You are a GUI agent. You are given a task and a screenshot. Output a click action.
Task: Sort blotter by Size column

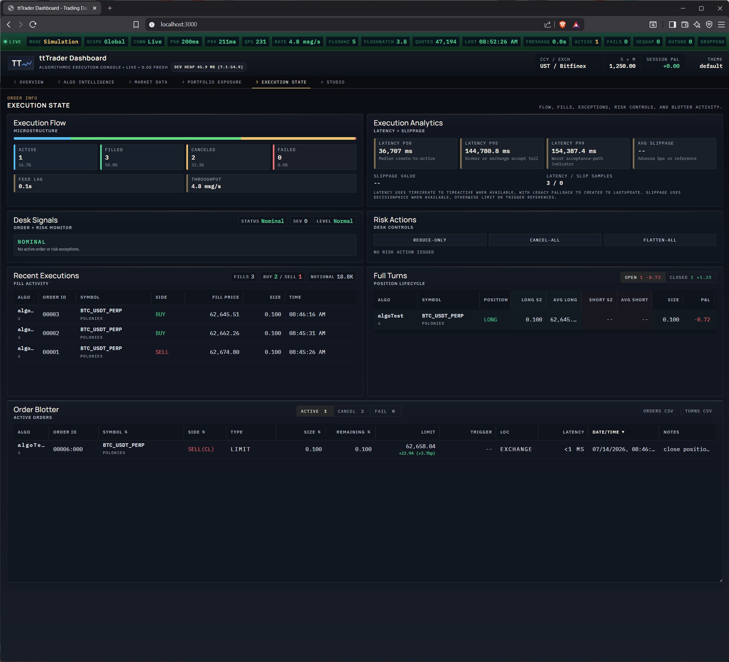click(x=312, y=432)
